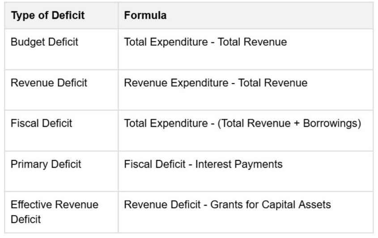This screenshot has width=378, height=238.
Task: Select the "Fiscal Deficit" cell in first column
Action: (41, 123)
